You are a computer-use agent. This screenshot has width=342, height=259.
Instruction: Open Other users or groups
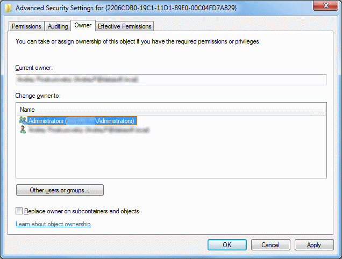(60, 190)
